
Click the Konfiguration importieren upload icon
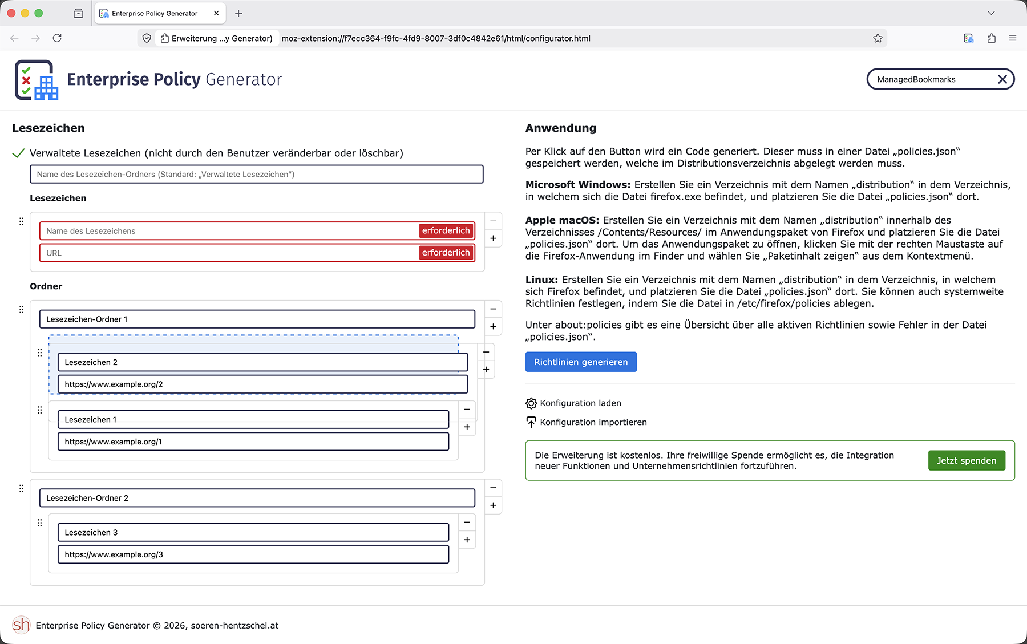coord(531,422)
